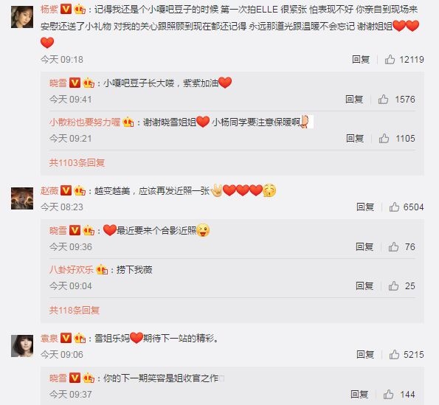The height and width of the screenshot is (405, 439).
Task: Open 赵薇's username link
Action: (49, 190)
